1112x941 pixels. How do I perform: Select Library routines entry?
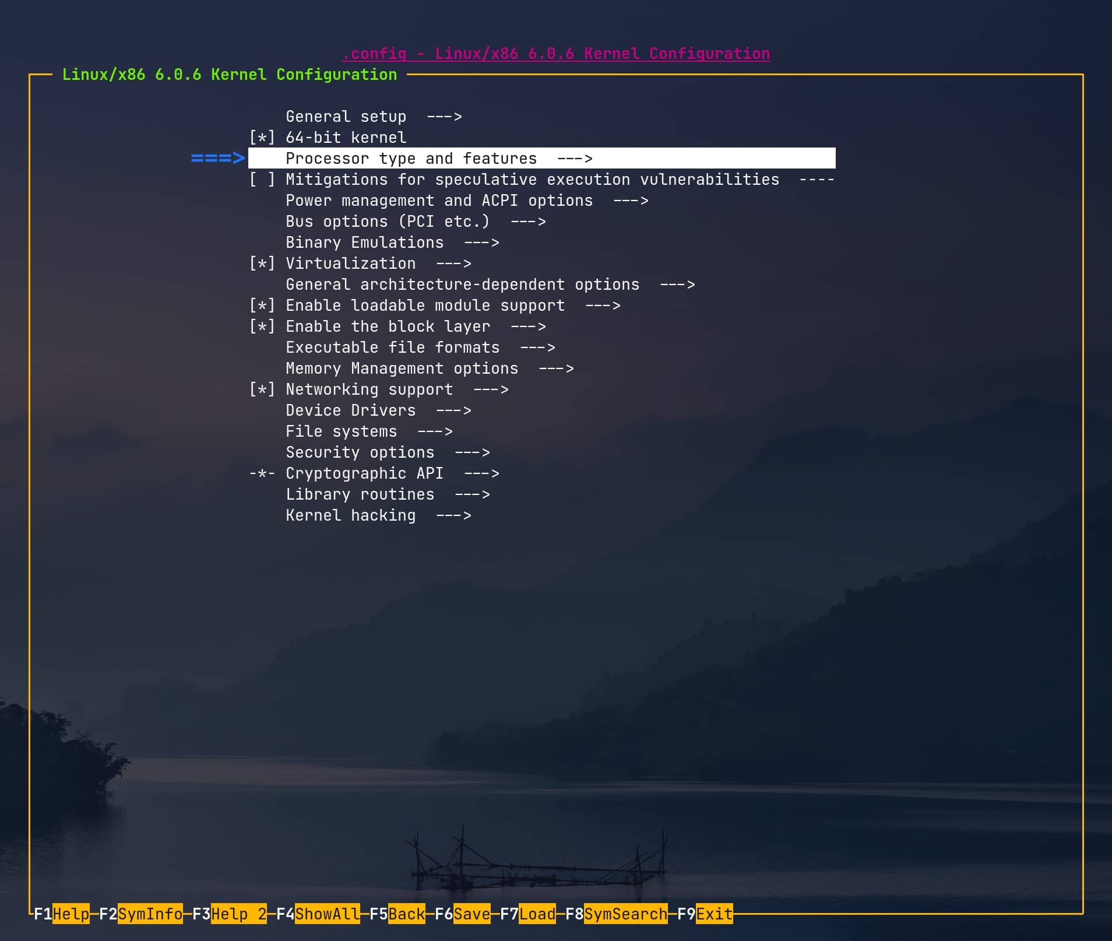tap(388, 494)
